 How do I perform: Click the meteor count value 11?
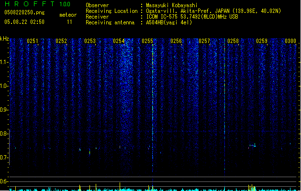(69, 22)
